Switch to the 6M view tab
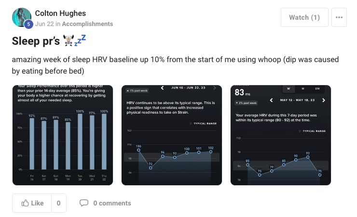Image resolution: width=357 pixels, height=217 pixels. (x=317, y=89)
